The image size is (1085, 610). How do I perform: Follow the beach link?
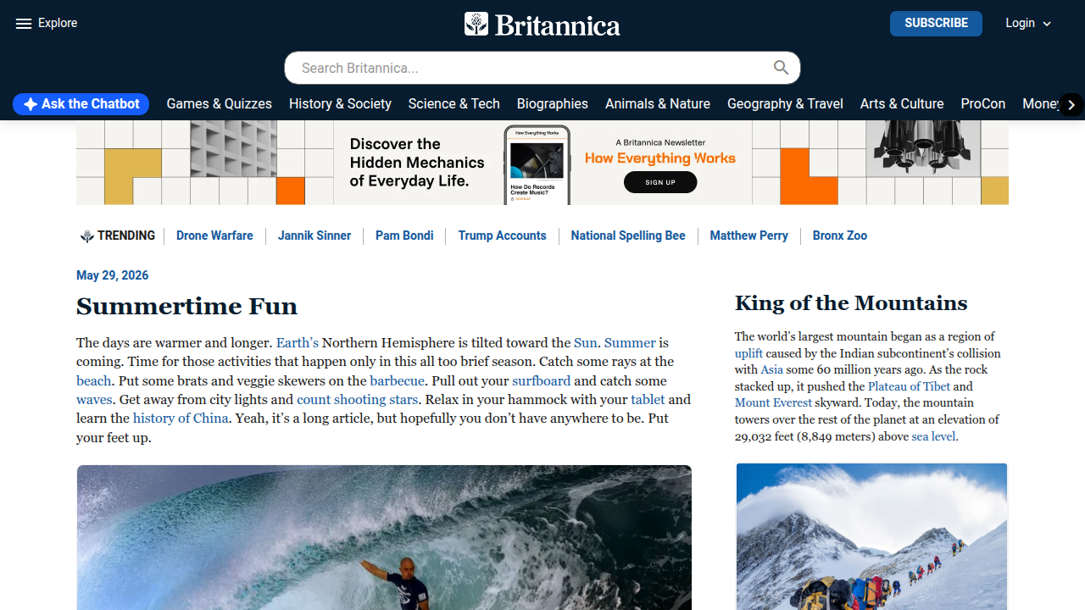click(94, 380)
